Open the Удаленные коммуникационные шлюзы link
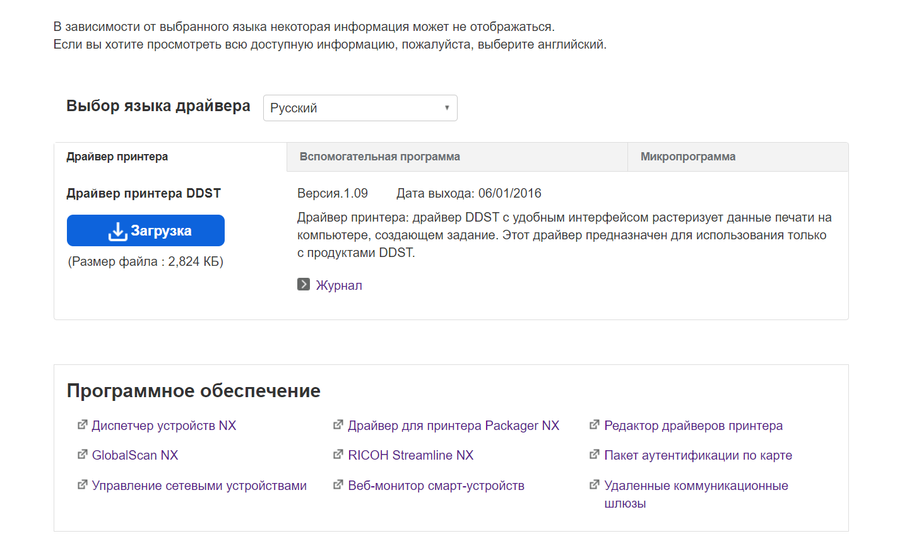Image resolution: width=919 pixels, height=555 pixels. [x=696, y=494]
